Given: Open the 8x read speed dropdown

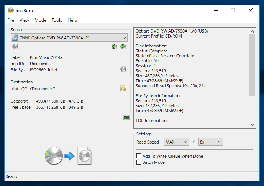Looking at the screenshot, I should (211, 142).
